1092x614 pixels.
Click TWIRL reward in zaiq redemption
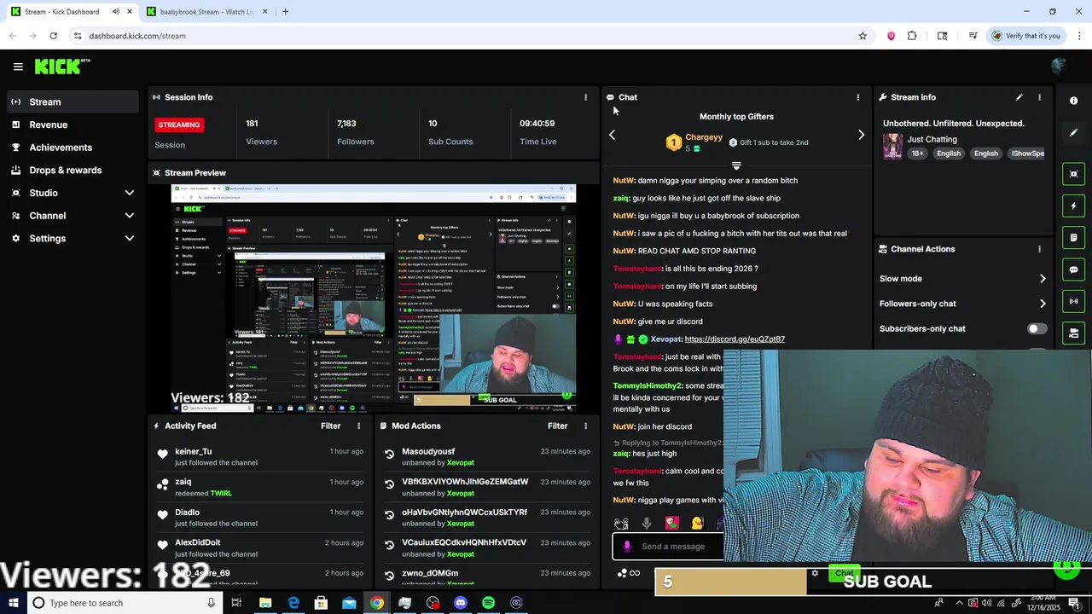pyautogui.click(x=221, y=494)
